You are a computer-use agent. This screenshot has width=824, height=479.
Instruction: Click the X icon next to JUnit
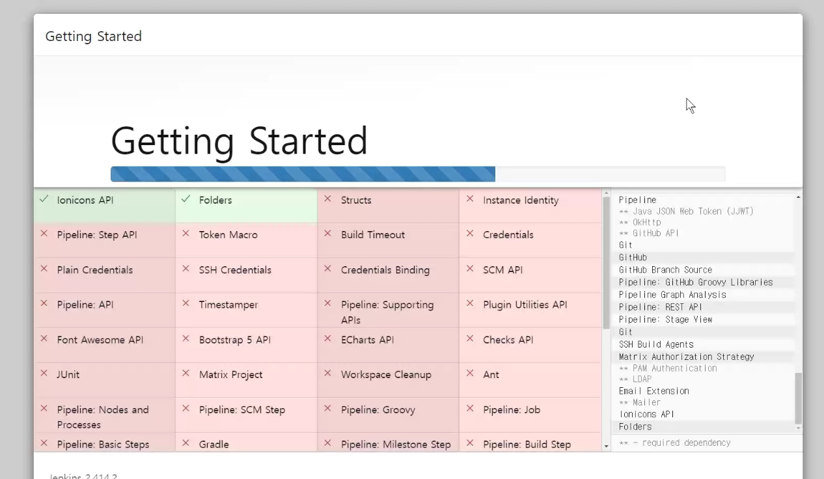[44, 374]
